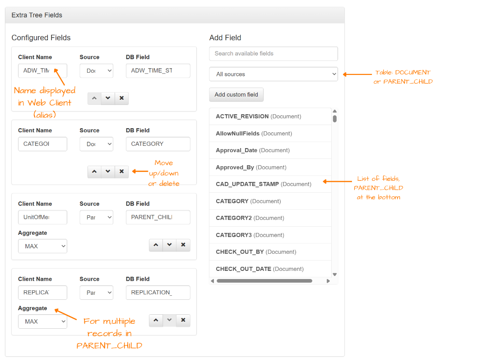Add CHECK_OUT_DATE (Document) field
This screenshot has height=363, width=482.
tap(270, 269)
